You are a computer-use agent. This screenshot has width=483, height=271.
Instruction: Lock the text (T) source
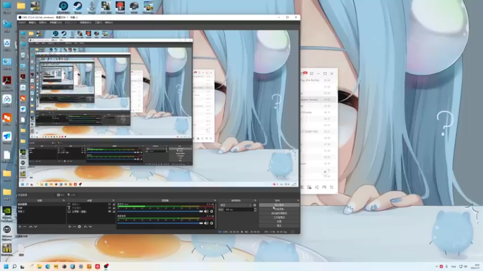pos(114,208)
